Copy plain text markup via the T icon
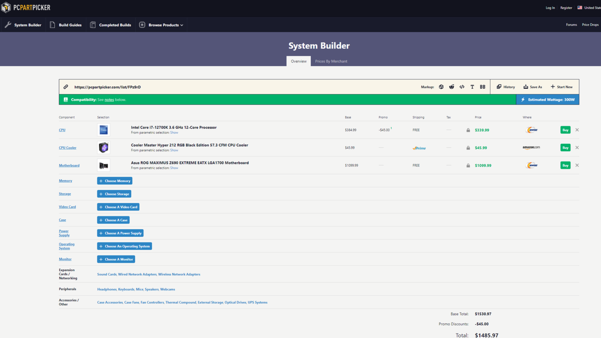This screenshot has width=601, height=338. coord(472,87)
